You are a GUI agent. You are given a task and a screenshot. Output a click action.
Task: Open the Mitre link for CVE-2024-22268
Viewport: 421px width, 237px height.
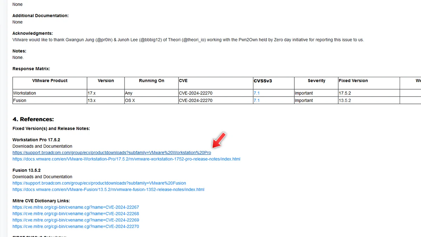point(76,214)
